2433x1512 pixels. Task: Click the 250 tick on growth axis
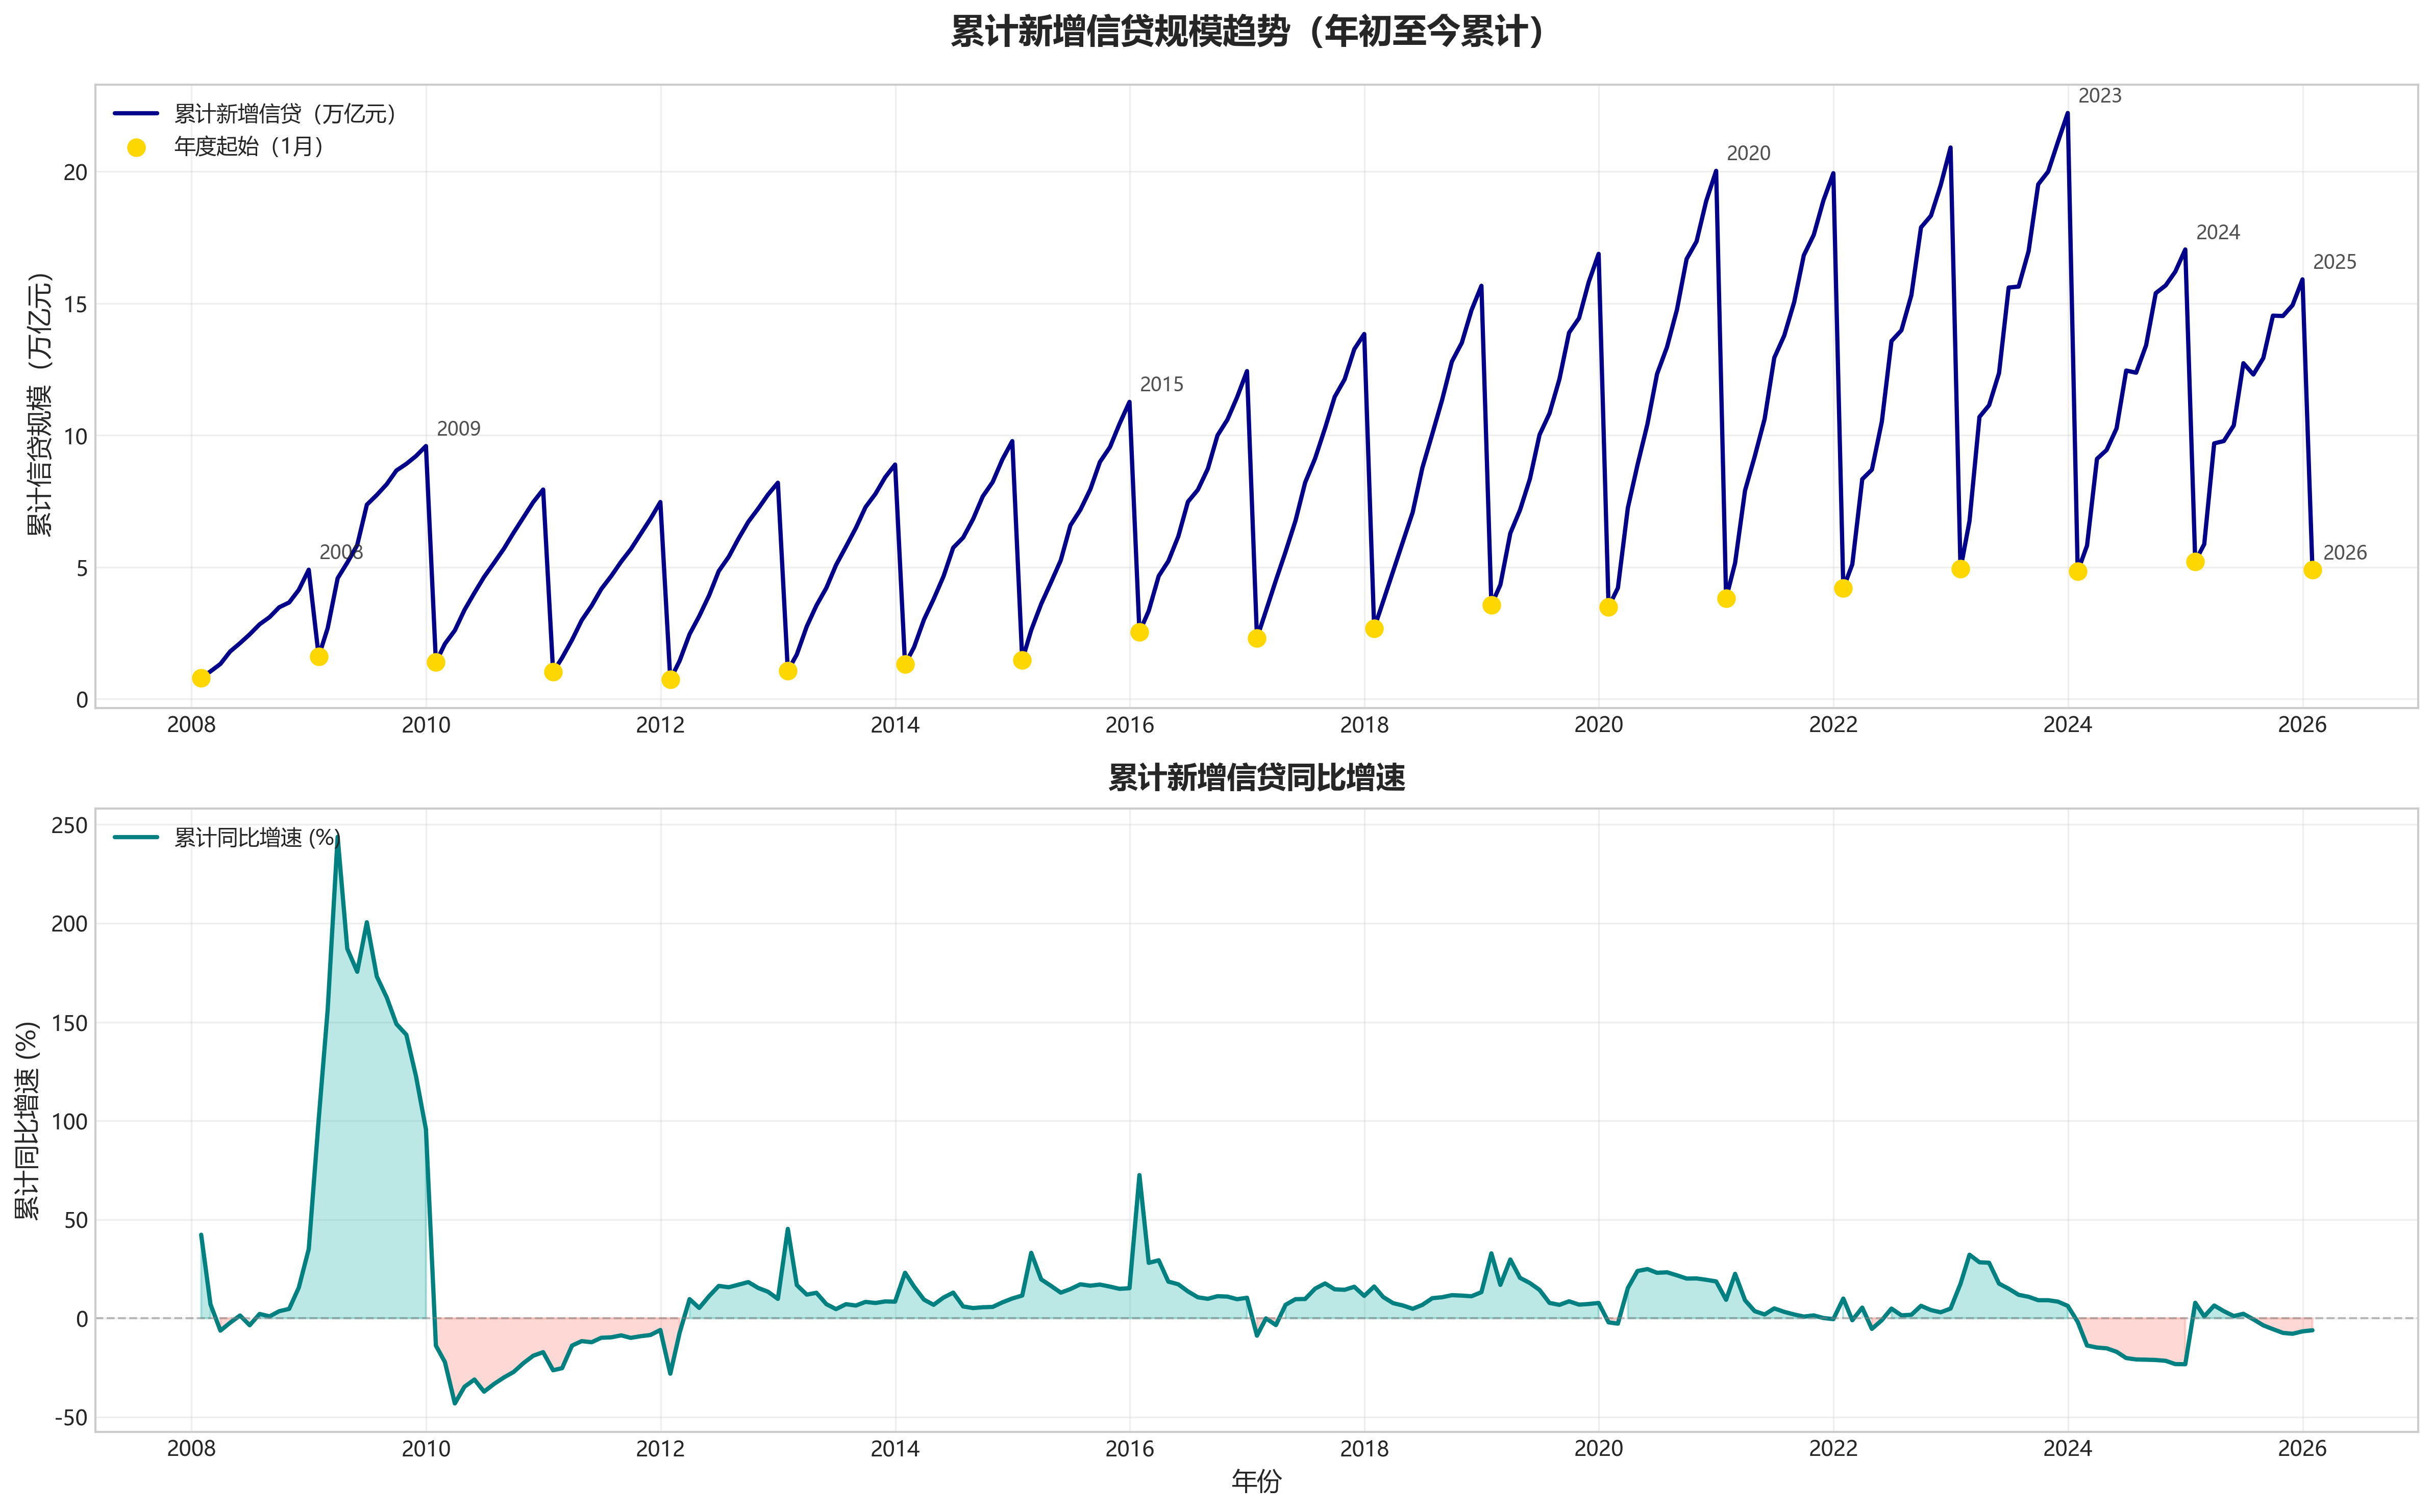(69, 826)
